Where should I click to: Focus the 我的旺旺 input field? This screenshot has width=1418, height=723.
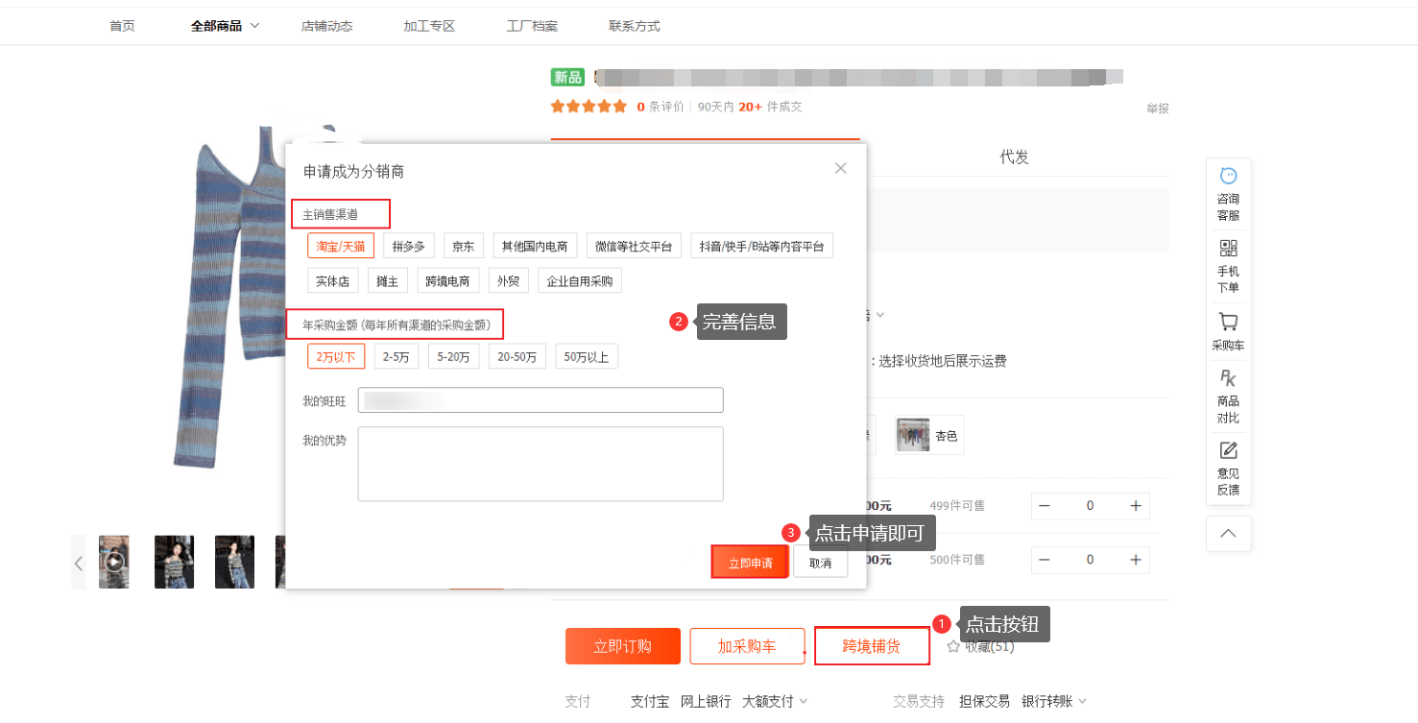pos(541,400)
